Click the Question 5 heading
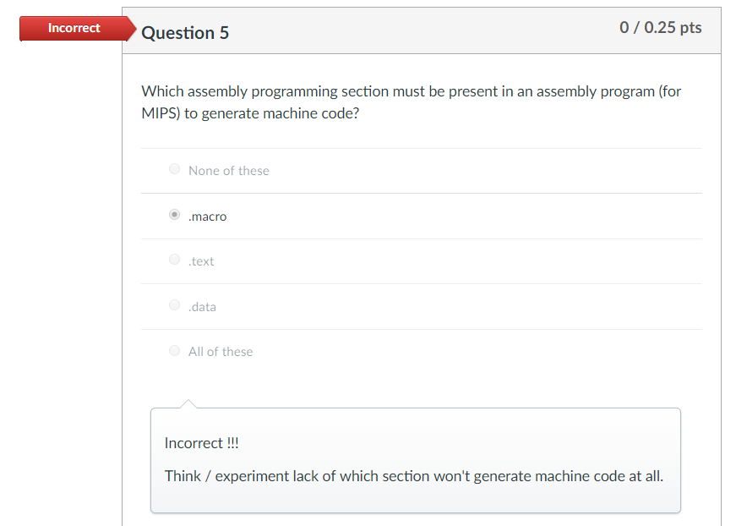The height and width of the screenshot is (526, 736). tap(185, 33)
